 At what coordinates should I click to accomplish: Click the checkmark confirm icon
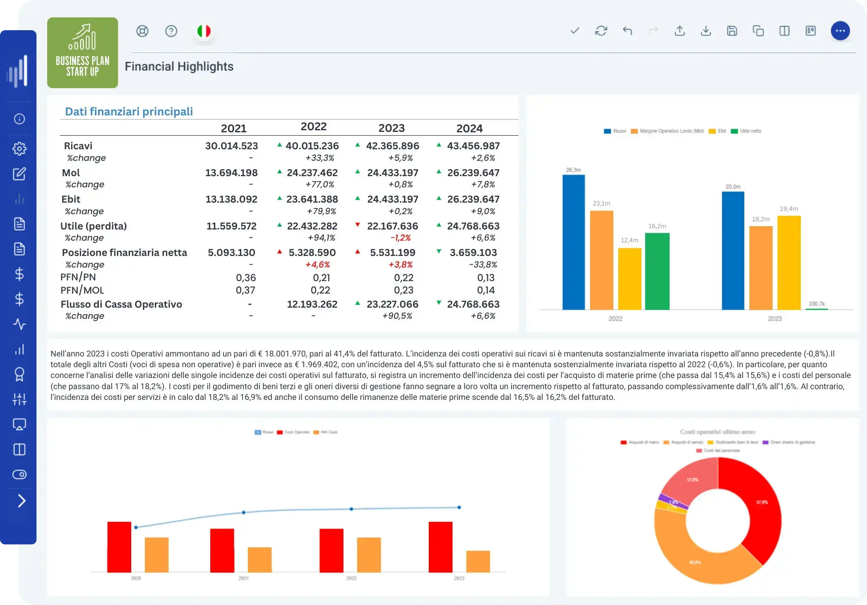[575, 31]
